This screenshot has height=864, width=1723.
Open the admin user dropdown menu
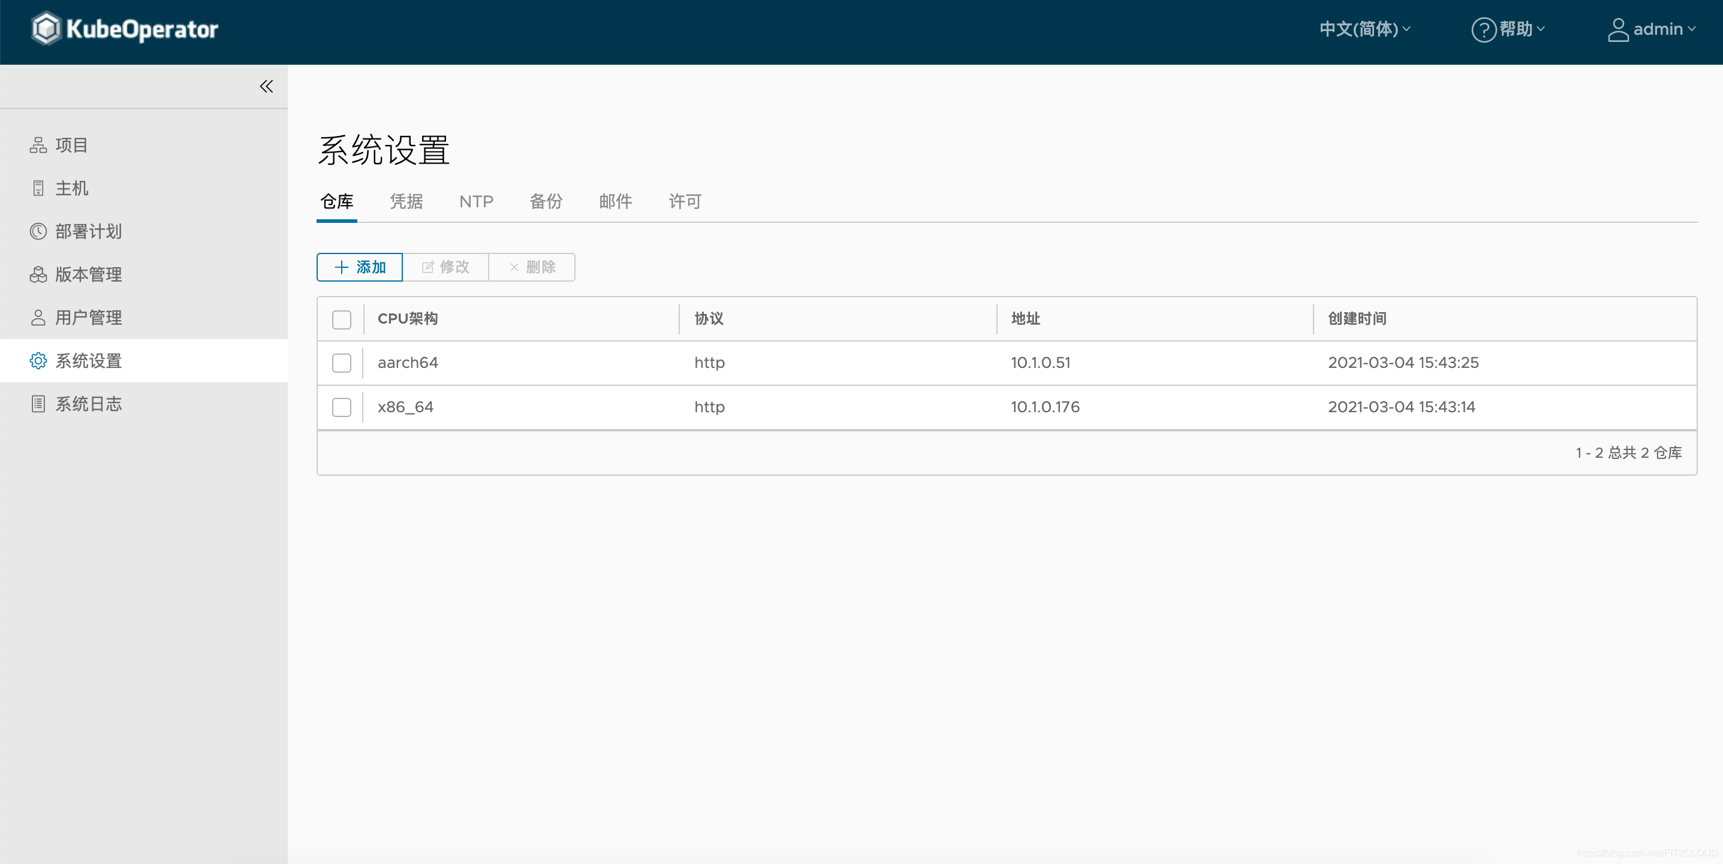click(1652, 29)
